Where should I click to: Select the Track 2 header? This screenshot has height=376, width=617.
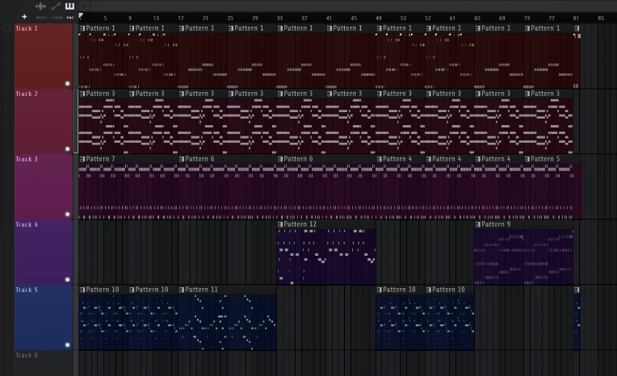[44, 121]
